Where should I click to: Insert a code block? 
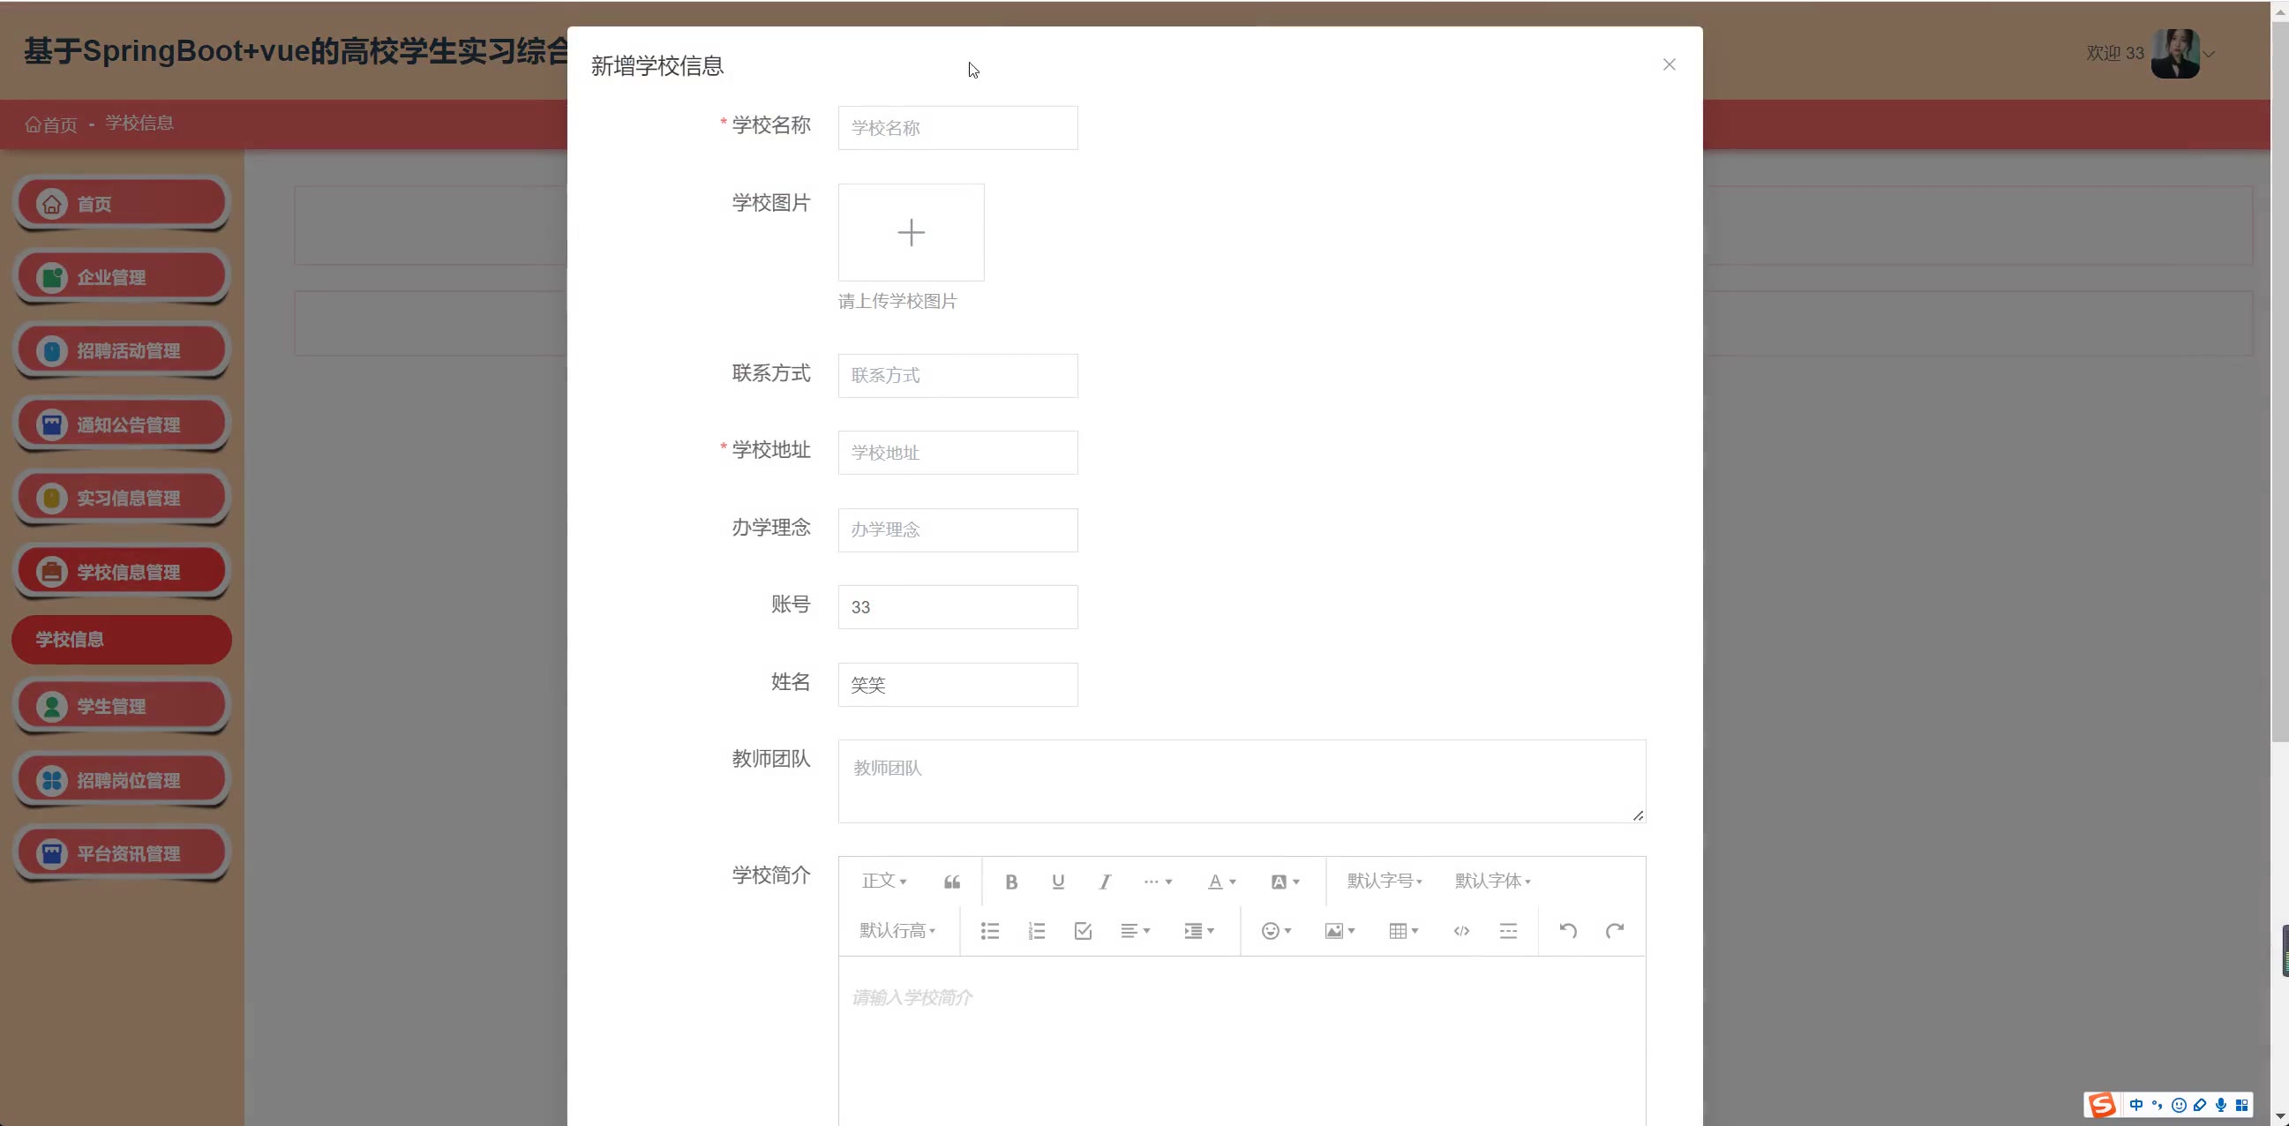(x=1460, y=930)
